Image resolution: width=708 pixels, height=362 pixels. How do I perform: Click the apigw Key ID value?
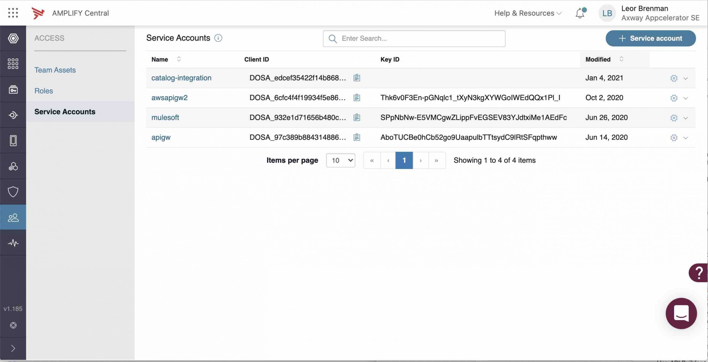click(468, 137)
